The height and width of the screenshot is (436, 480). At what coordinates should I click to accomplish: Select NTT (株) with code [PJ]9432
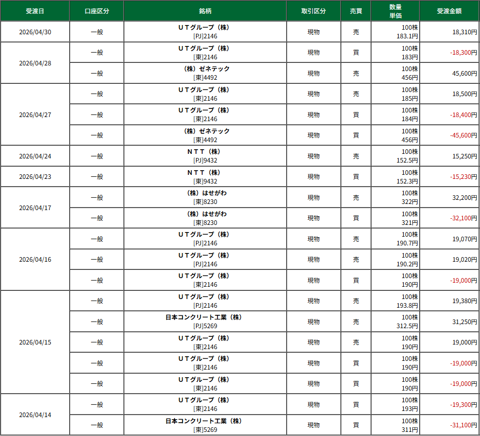tap(205, 156)
